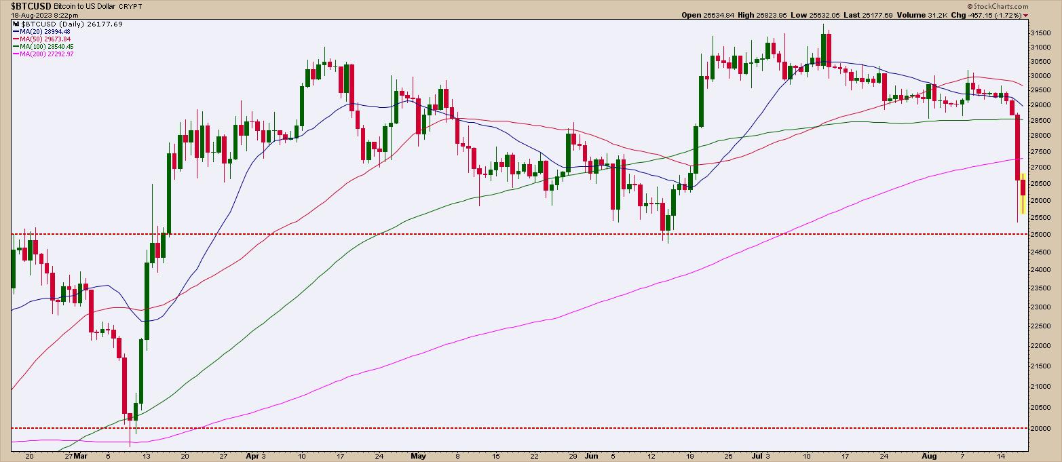This screenshot has height=462, width=1062.
Task: Click the yellow-highlighted latest candlestick
Action: (x=1023, y=194)
